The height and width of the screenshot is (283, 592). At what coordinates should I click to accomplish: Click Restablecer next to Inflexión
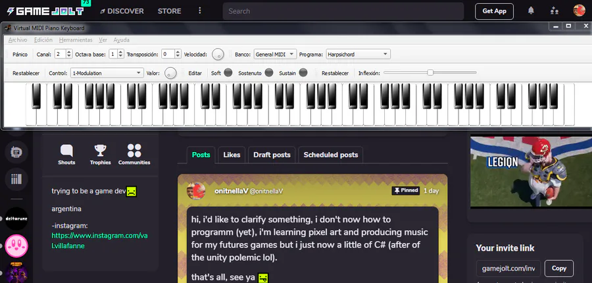335,73
